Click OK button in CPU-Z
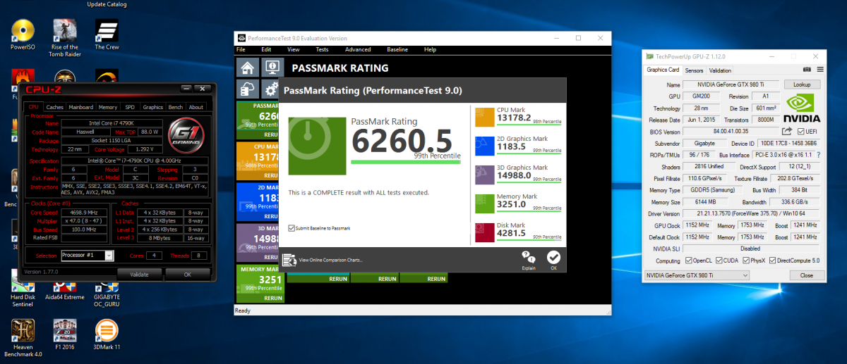The height and width of the screenshot is (364, 847). 187,274
